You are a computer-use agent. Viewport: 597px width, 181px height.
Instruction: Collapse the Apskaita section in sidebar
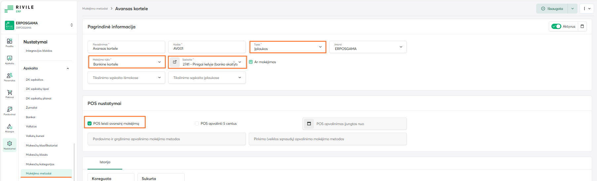click(x=68, y=68)
